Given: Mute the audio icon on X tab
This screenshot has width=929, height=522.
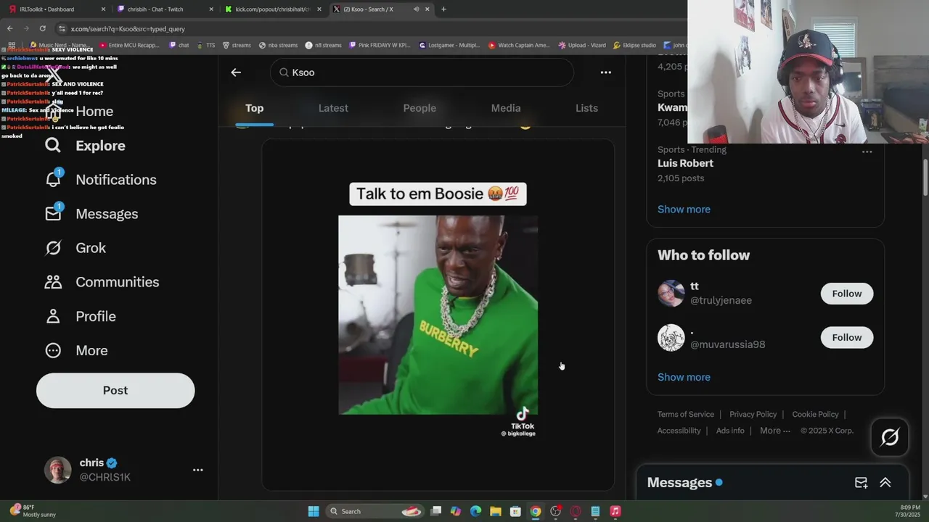Looking at the screenshot, I should [416, 9].
